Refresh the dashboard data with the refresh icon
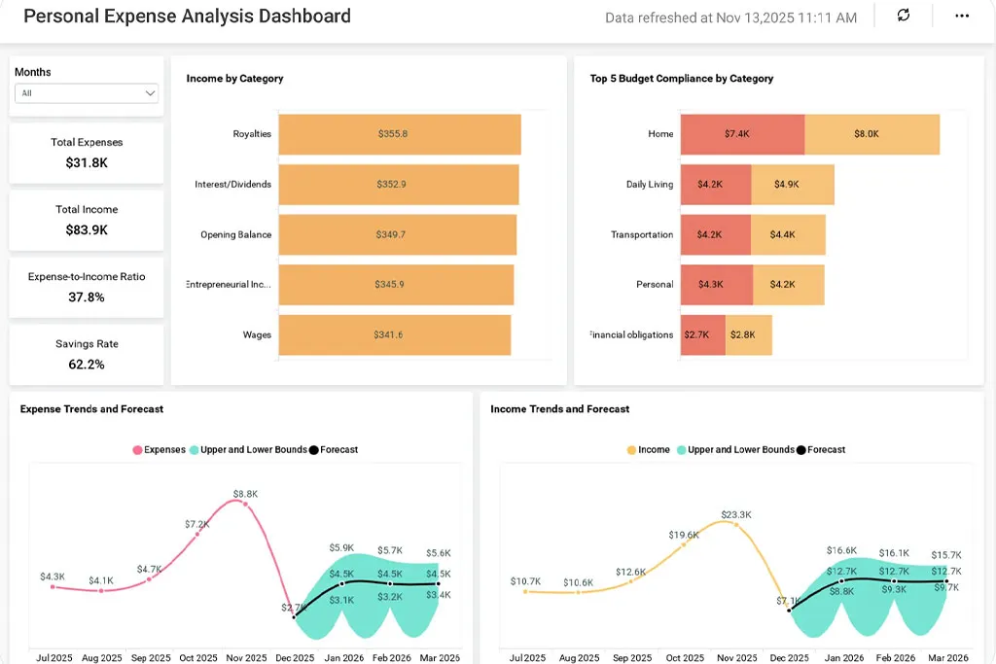The height and width of the screenshot is (664, 996). point(904,16)
